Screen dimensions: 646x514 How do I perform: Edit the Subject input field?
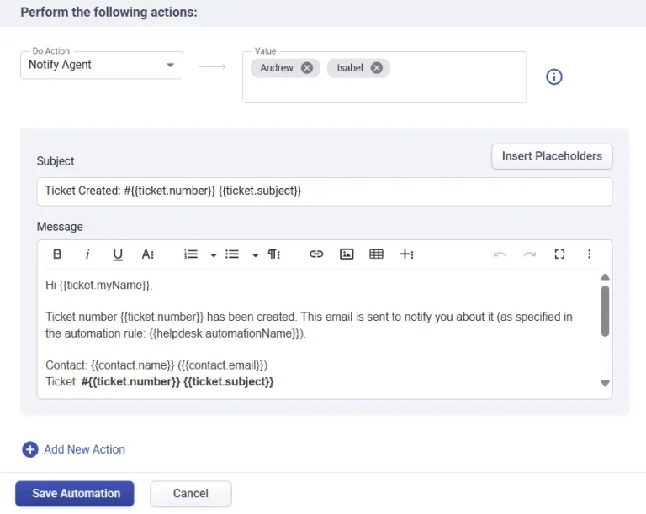pos(325,191)
